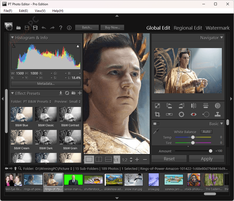Zoom out with the minus button
234x201 pixels.
click(145, 160)
